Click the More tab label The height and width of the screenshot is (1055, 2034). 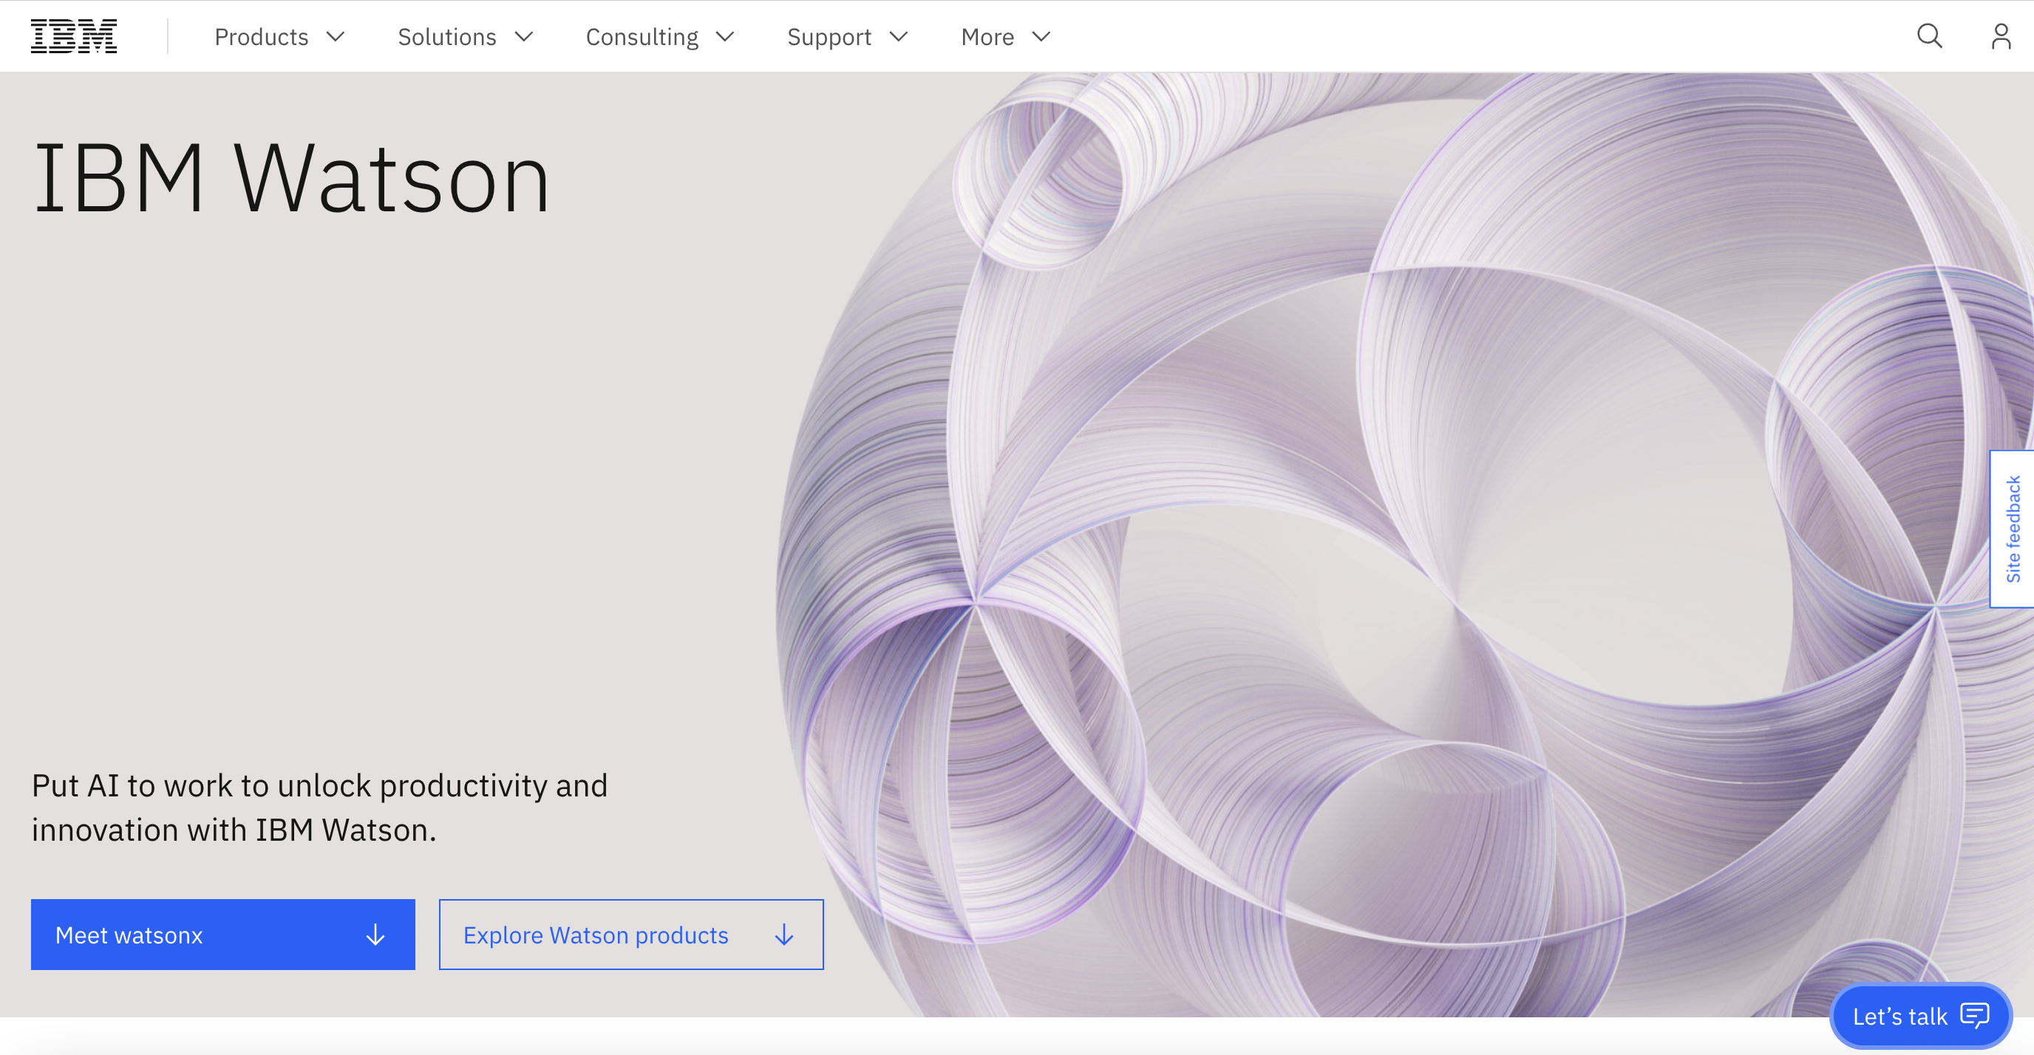(x=989, y=36)
